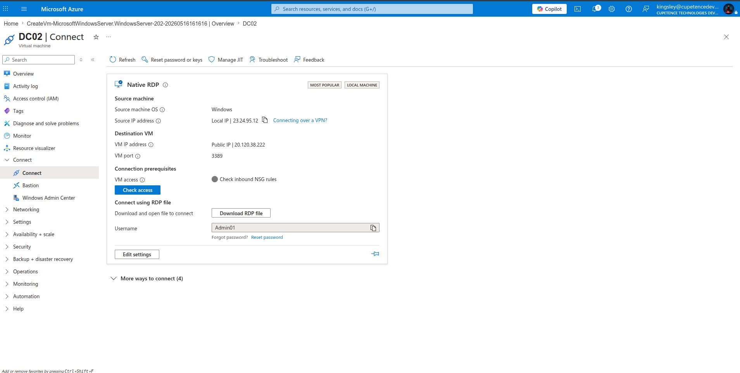Screen dimensions: 740x373
Task: Expand the Monitoring section
Action: (7, 284)
